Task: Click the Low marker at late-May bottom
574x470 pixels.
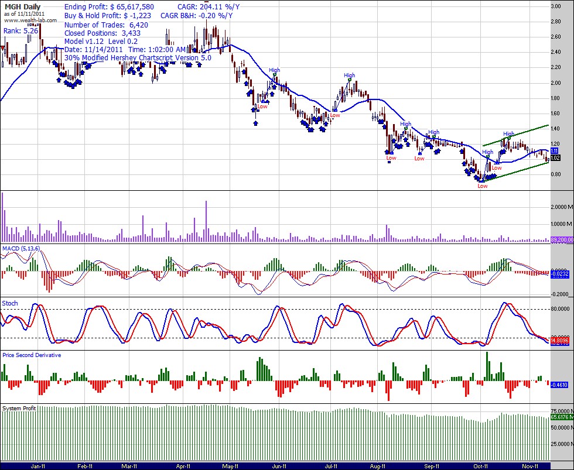Action: coord(262,107)
